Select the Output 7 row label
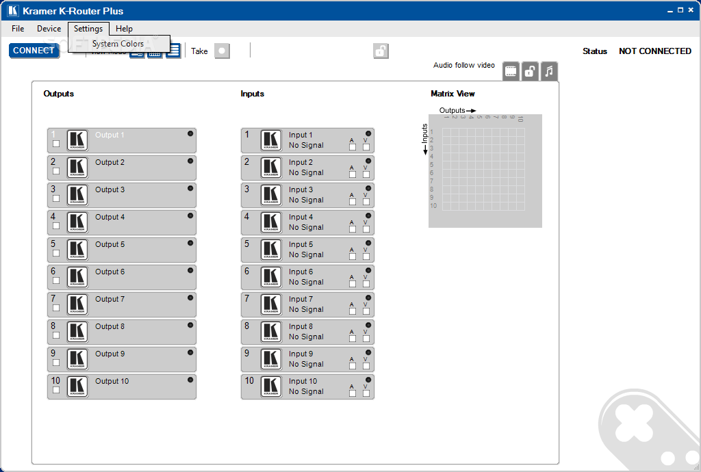The height and width of the screenshot is (472, 701). click(x=110, y=299)
